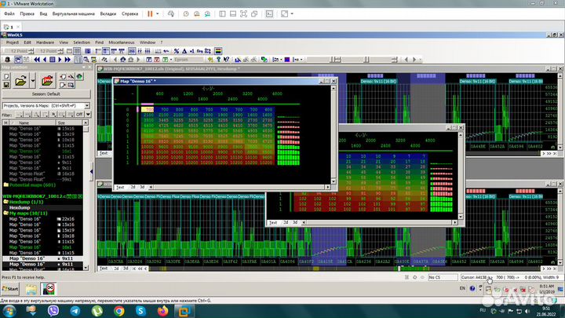The height and width of the screenshot is (318, 565).
Task: Create new project icon in Map selection
Action: click(x=6, y=77)
